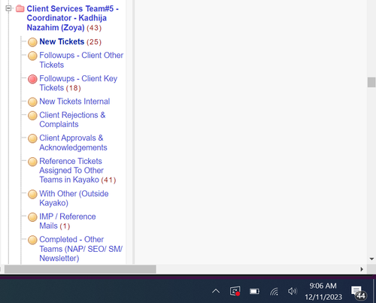This screenshot has height=303, width=376.
Task: Show hidden icons in the system tray
Action: point(216,291)
